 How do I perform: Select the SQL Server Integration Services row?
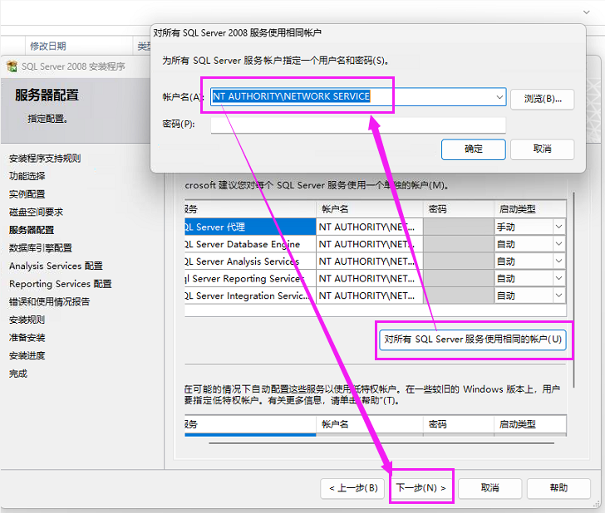(x=250, y=296)
